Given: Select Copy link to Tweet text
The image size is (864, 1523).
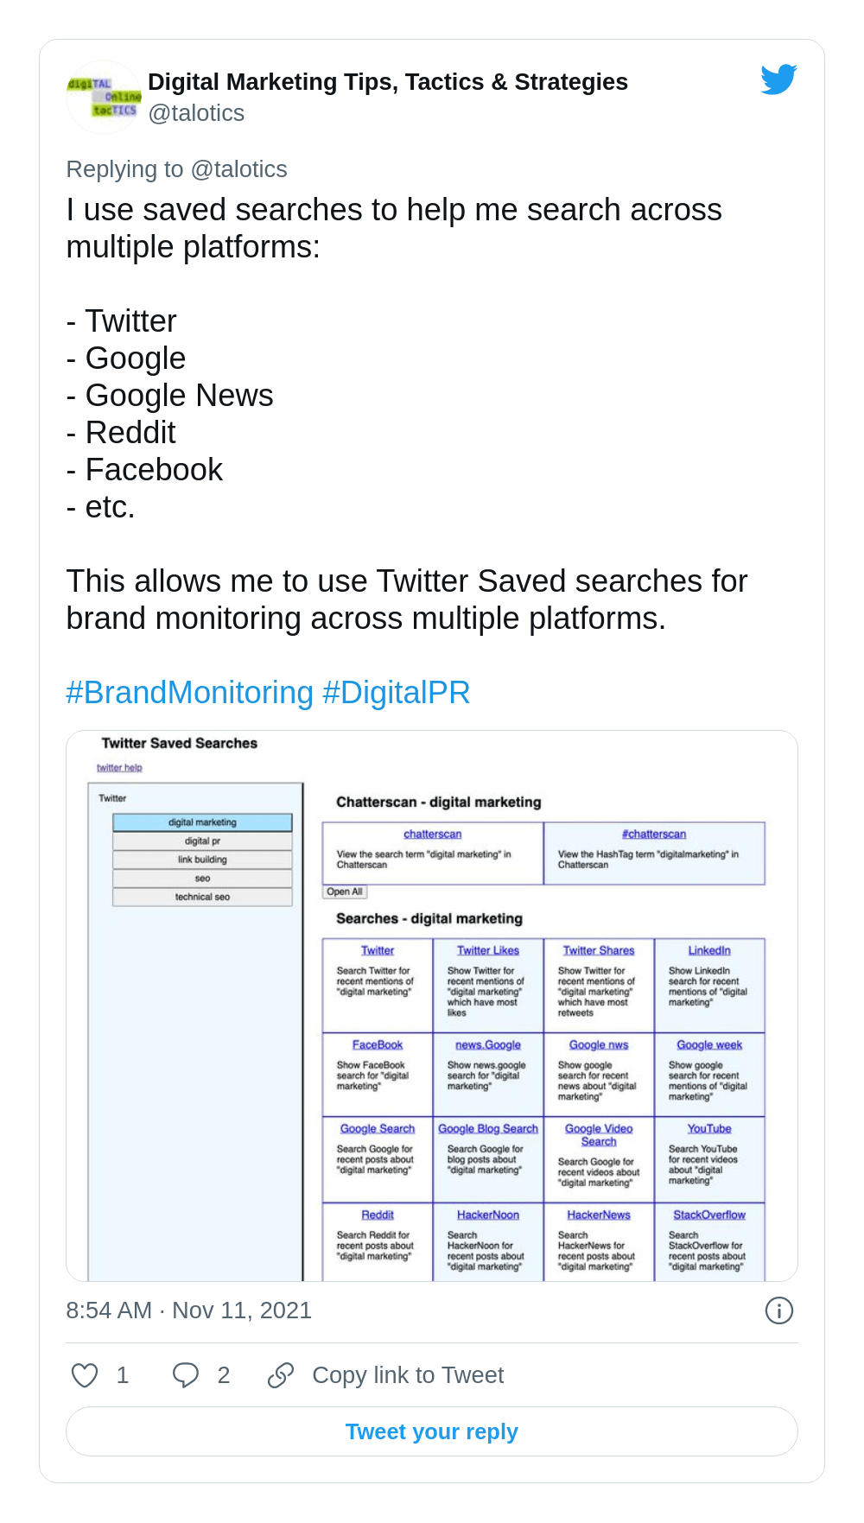Looking at the screenshot, I should click(x=408, y=1374).
